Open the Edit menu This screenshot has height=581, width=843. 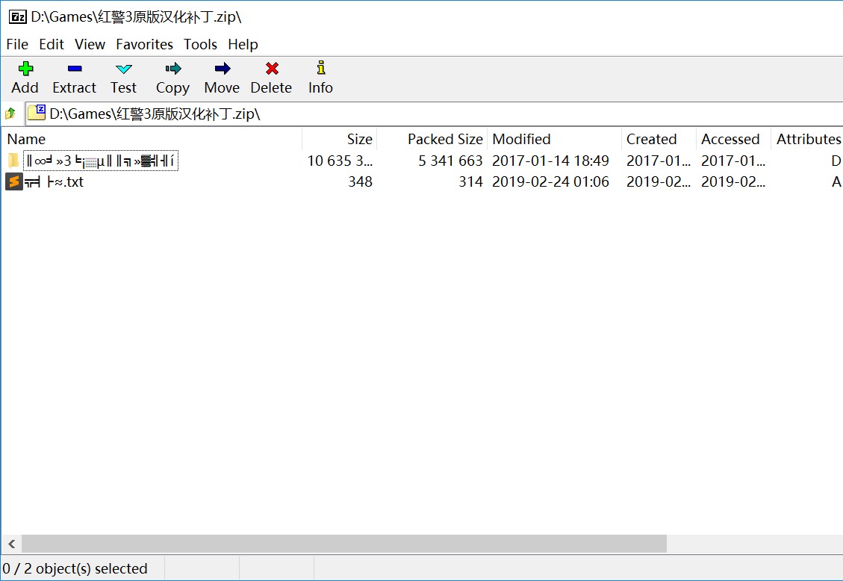tap(51, 44)
